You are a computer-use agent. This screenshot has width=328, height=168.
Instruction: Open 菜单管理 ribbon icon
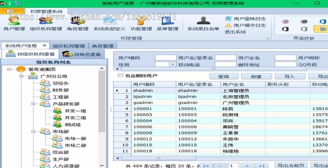[x=167, y=23]
